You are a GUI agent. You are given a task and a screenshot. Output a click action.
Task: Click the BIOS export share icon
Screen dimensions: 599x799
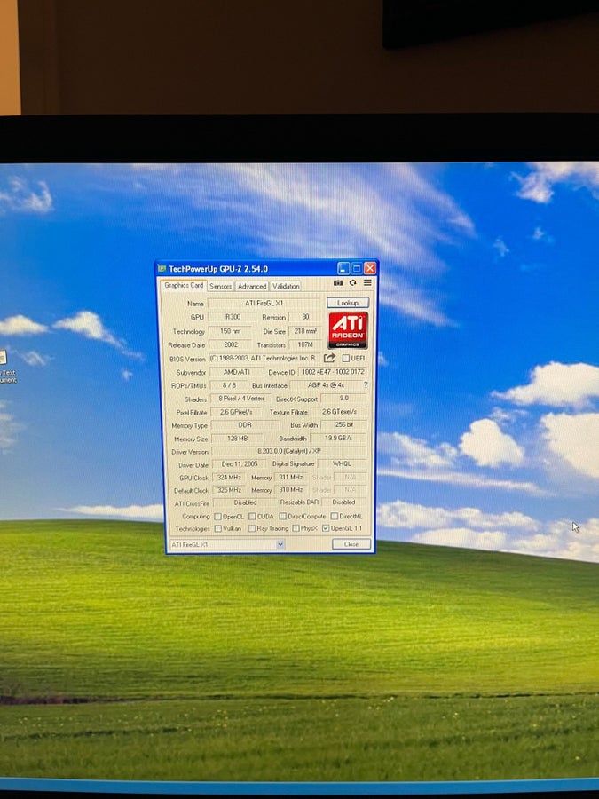(329, 359)
